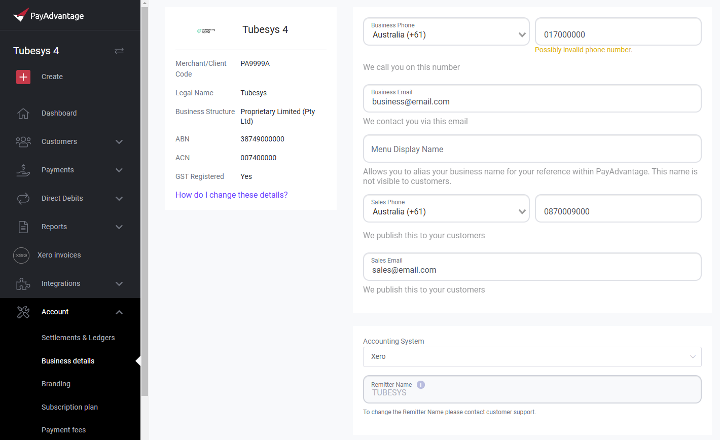
Task: Go to Settlements & Ledgers
Action: tap(78, 338)
